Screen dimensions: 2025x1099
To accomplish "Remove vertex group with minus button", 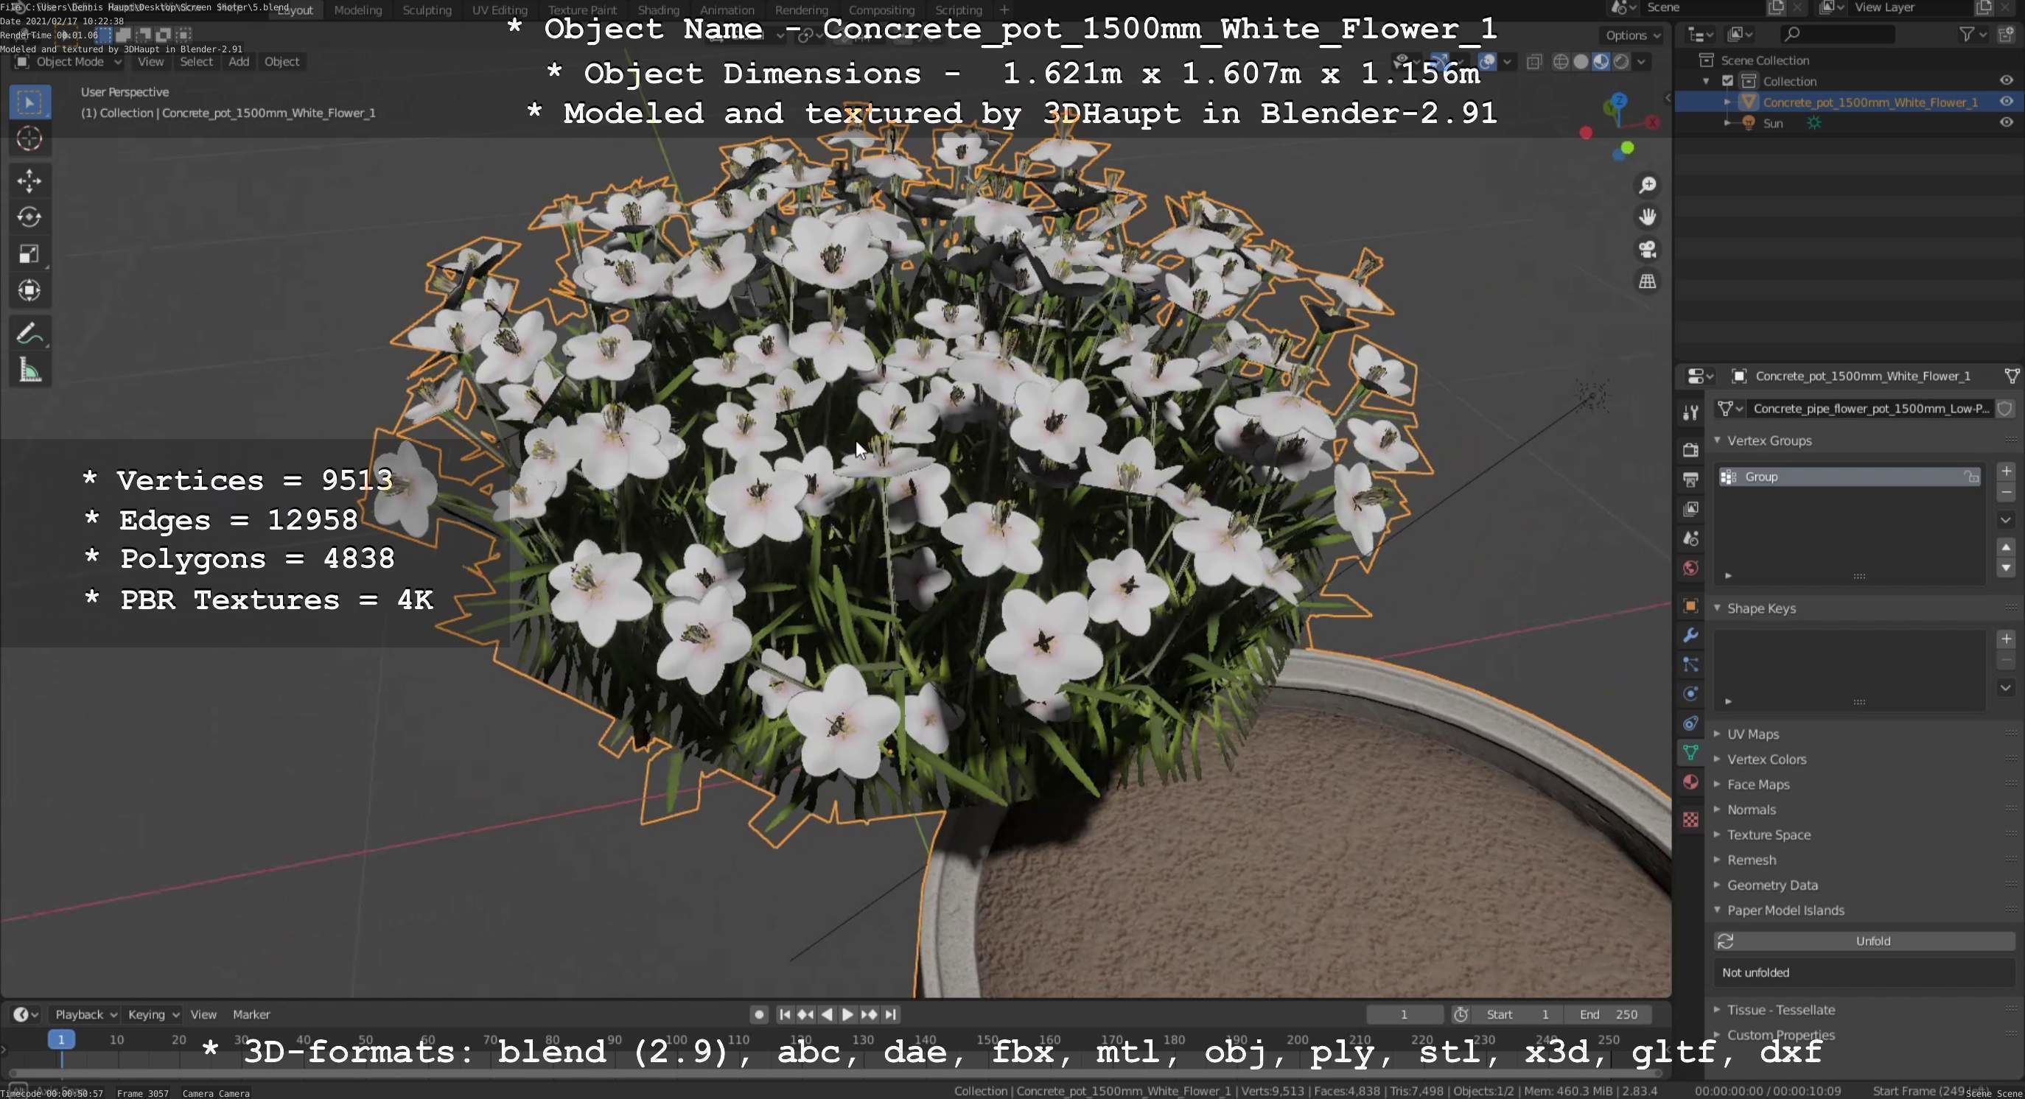I will [2006, 493].
